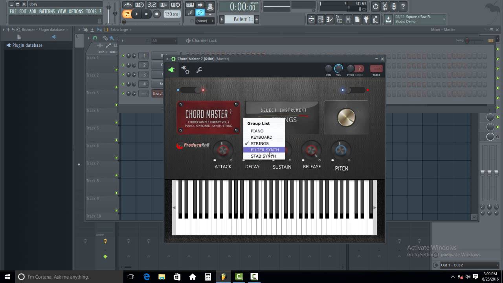Toggle loop recording icon
503x283 pixels.
click(x=176, y=5)
